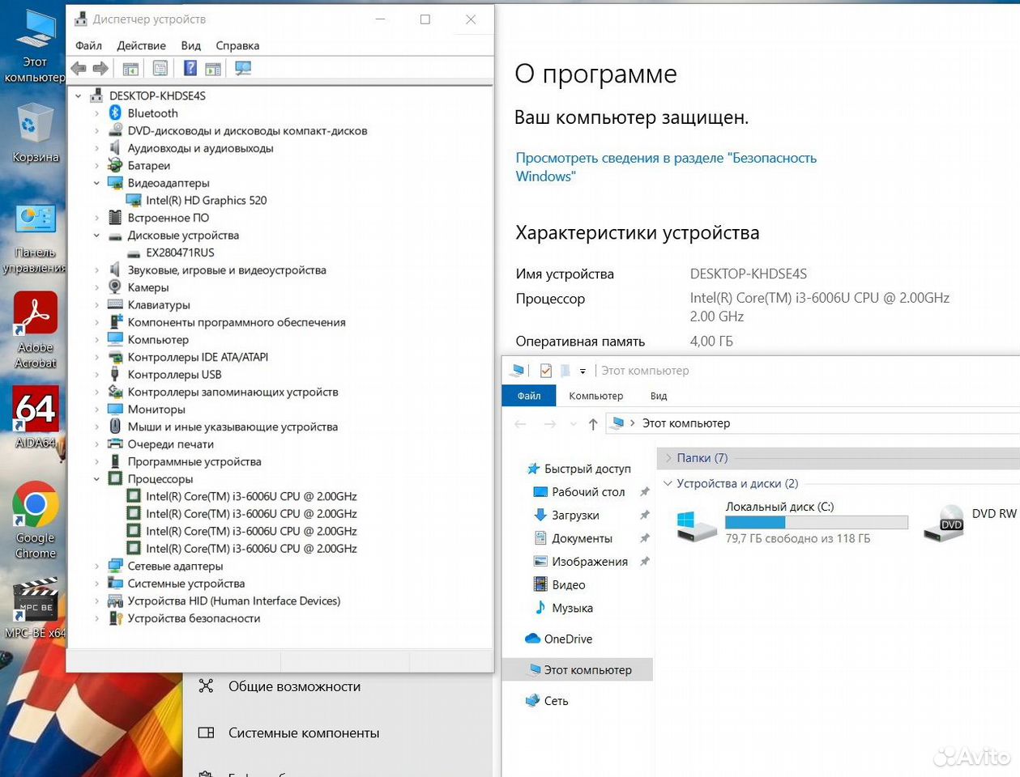The width and height of the screenshot is (1020, 777).
Task: Select Устройства HID (Human Interface Devices)
Action: coord(233,601)
